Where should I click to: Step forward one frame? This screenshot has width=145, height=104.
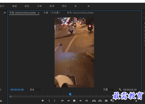pyautogui.click(x=81, y=101)
